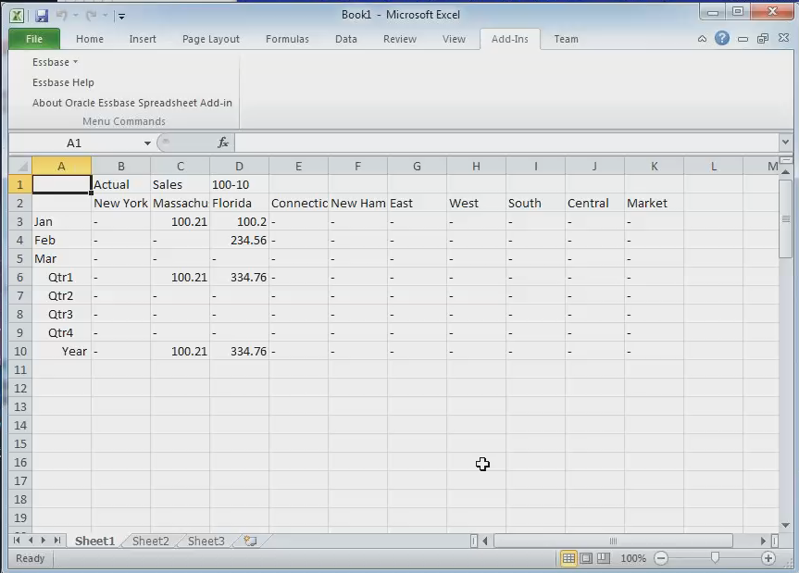
Task: Select the cell with value 234.56
Action: [239, 241]
